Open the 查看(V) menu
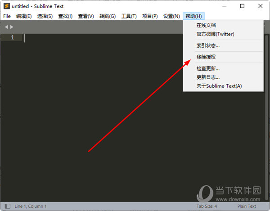 coord(86,16)
